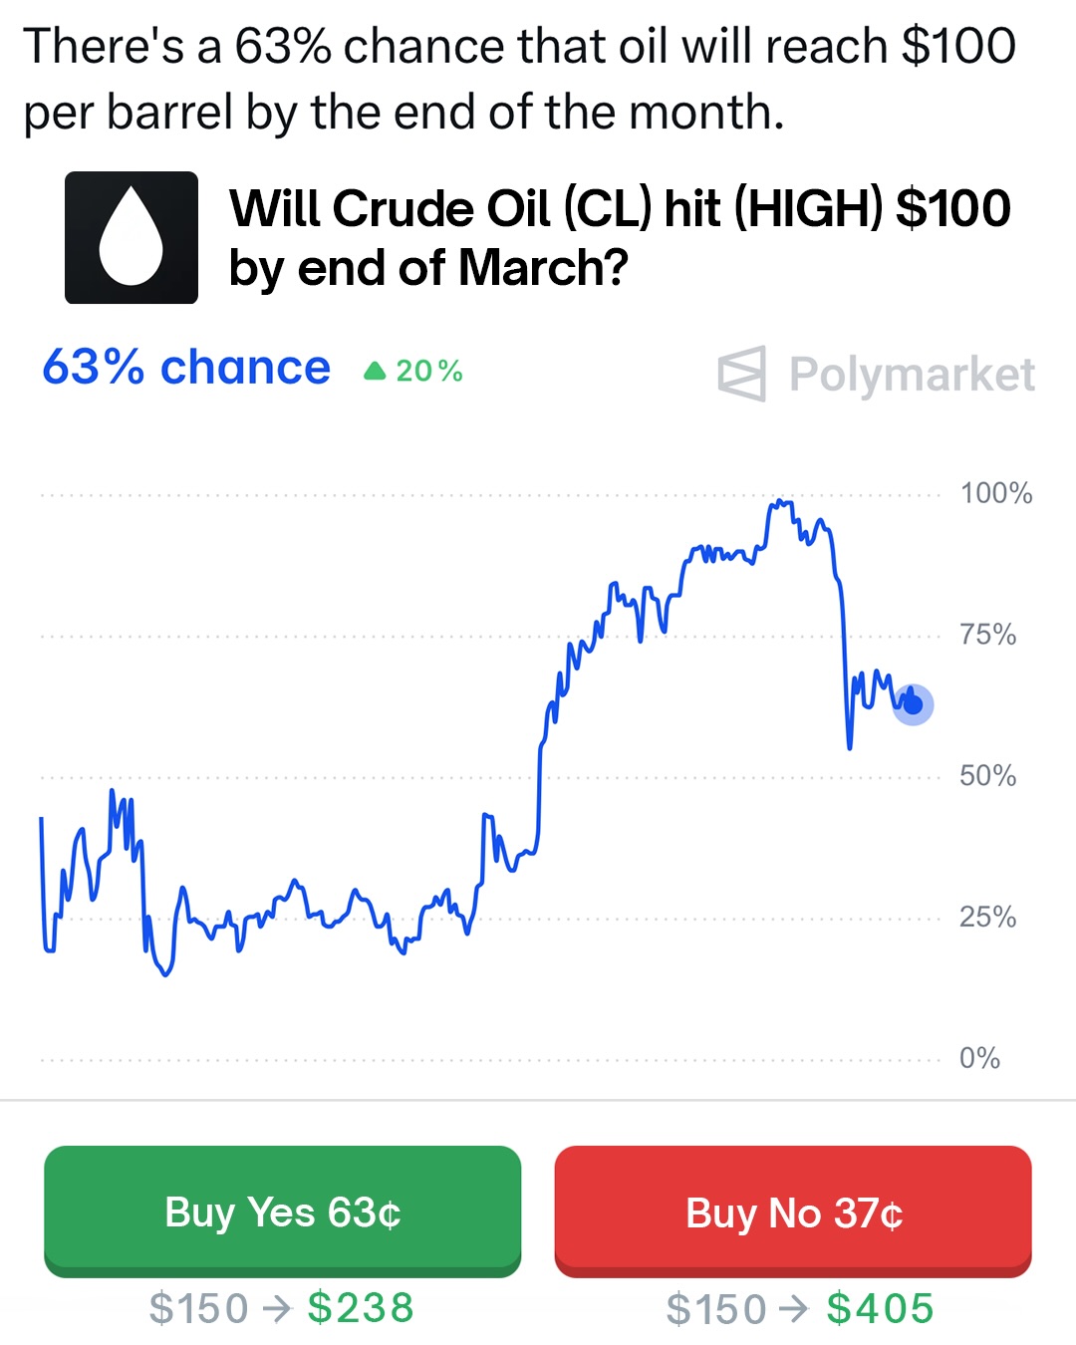Click the $405 No payout amount
The width and height of the screenshot is (1076, 1345).
coord(881,1309)
